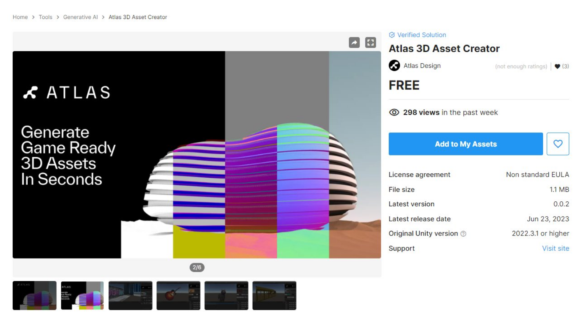
Task: Select the sixth thumbnail showing wooden structure
Action: pyautogui.click(x=274, y=296)
